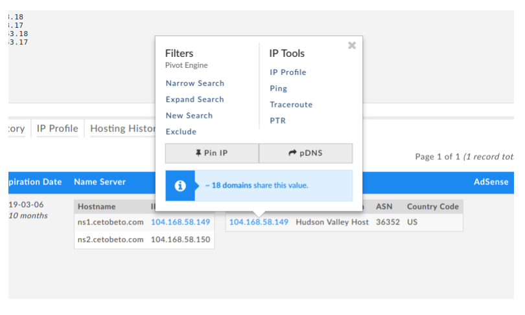Click the AdSense column header

491,182
